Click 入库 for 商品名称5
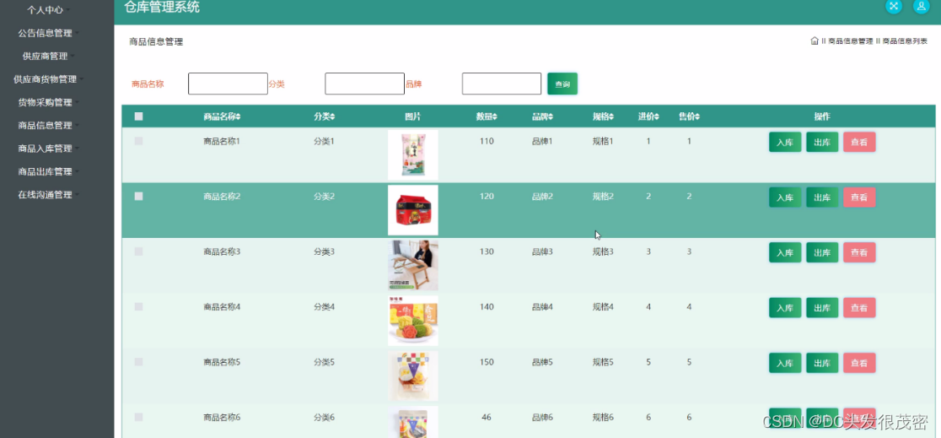 [785, 364]
